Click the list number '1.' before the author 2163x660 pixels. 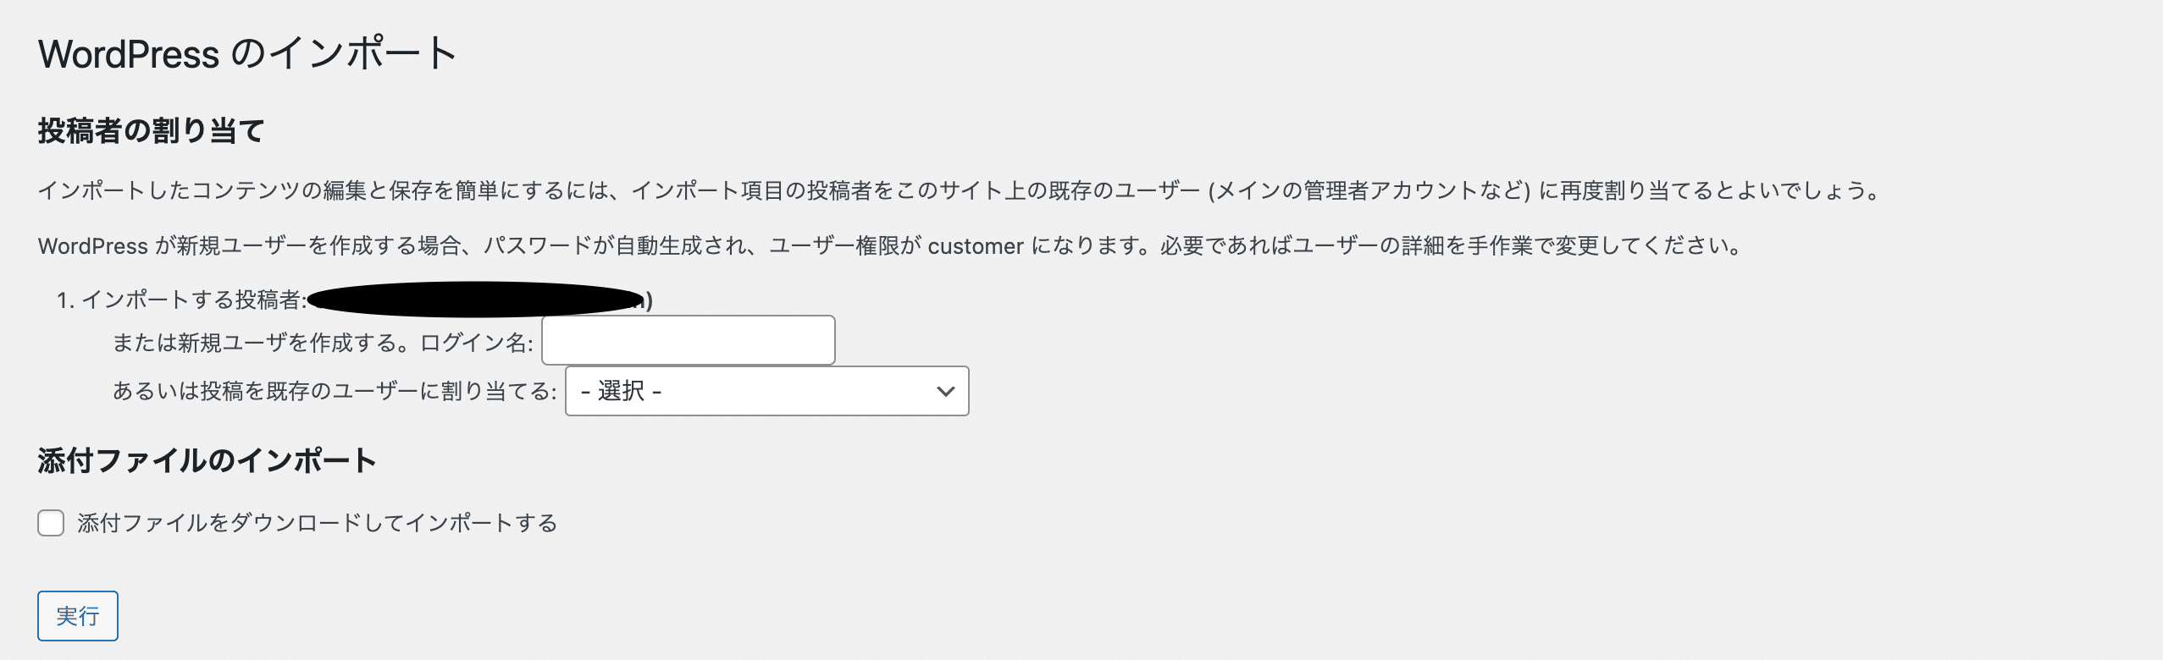pos(65,300)
